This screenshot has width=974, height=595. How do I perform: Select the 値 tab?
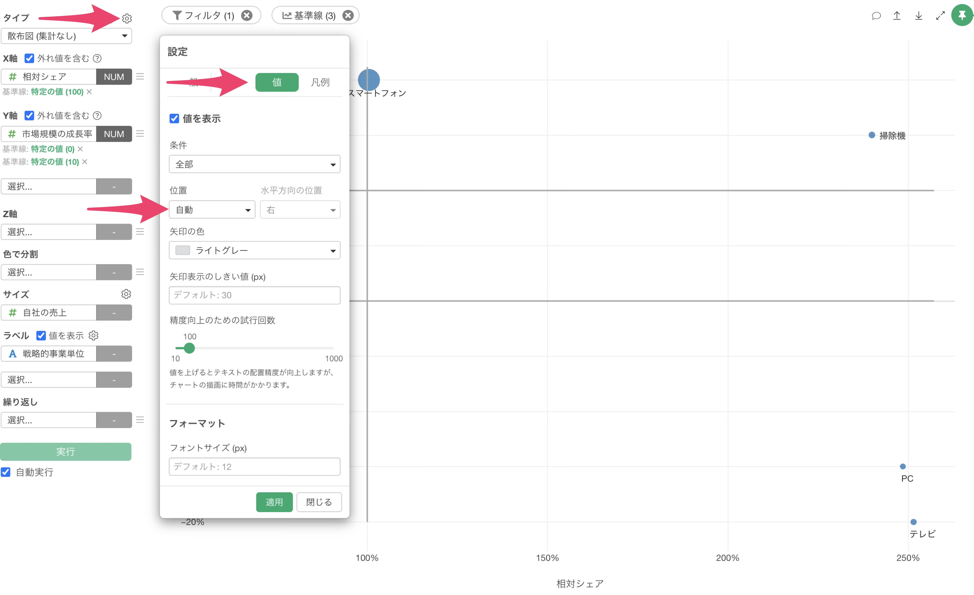pyautogui.click(x=277, y=82)
